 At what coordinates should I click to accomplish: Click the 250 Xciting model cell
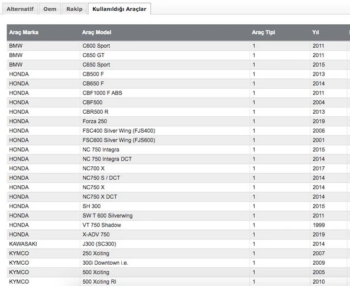(165, 254)
